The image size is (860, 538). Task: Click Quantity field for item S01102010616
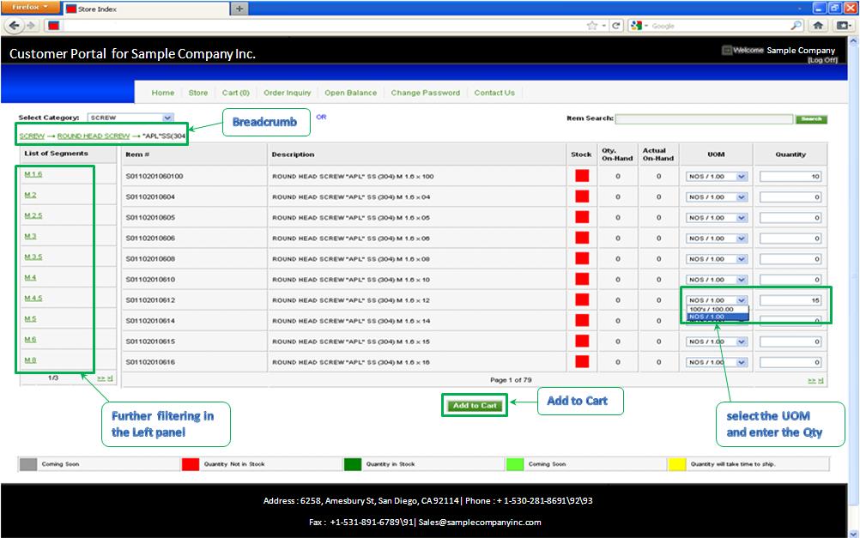[790, 362]
